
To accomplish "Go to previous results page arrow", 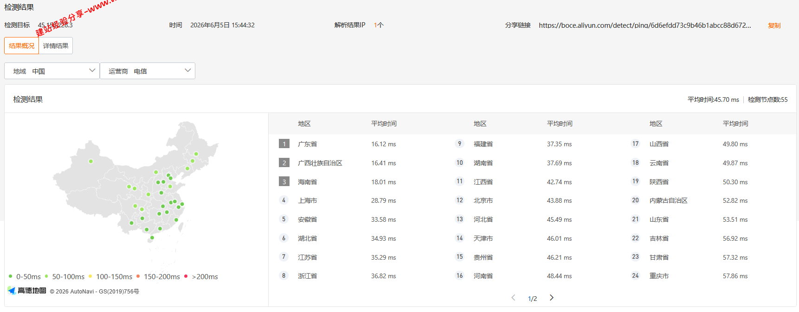I will click(513, 298).
